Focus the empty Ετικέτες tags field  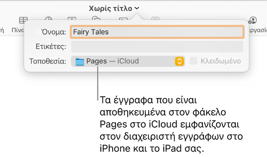point(157,47)
